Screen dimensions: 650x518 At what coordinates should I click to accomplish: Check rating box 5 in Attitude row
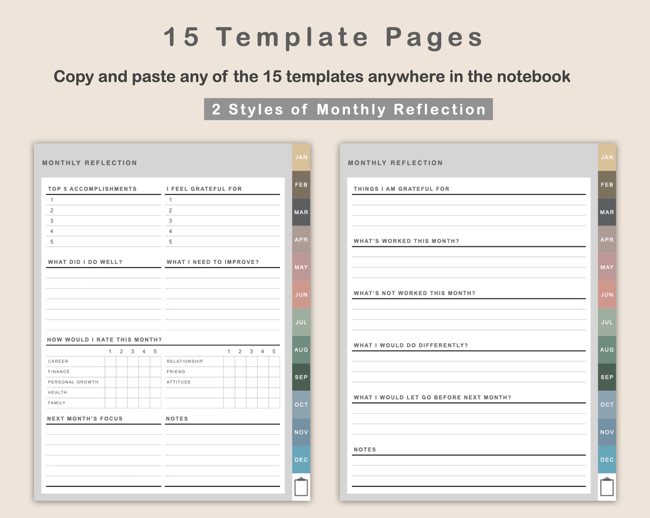[274, 382]
